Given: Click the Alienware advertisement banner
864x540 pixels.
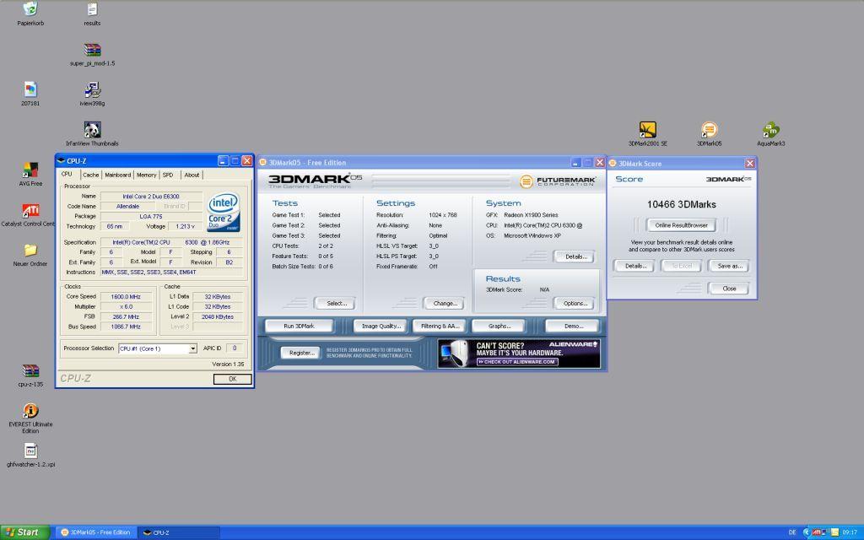Looking at the screenshot, I should click(519, 354).
